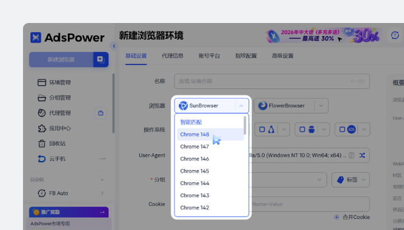Choose Chrome 148 in the list
This screenshot has width=404, height=230.
click(x=210, y=135)
